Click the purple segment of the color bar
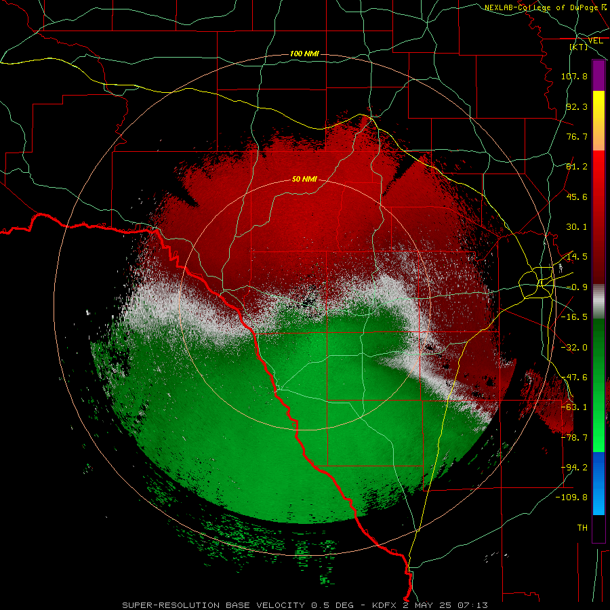 pos(598,75)
